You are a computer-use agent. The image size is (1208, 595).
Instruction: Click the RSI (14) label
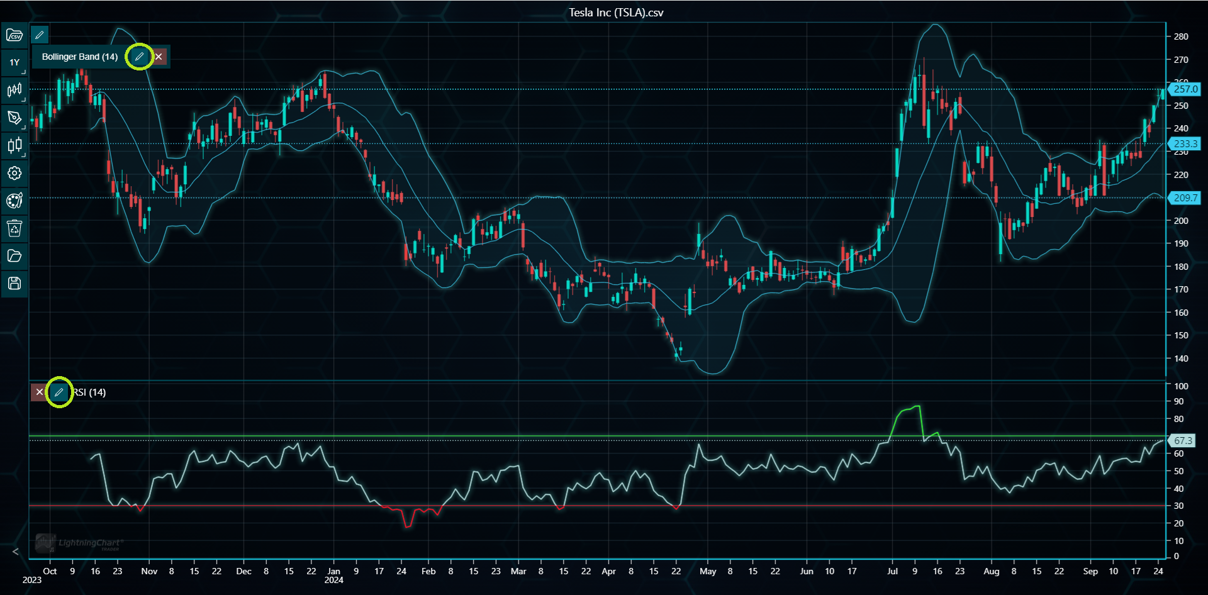89,392
